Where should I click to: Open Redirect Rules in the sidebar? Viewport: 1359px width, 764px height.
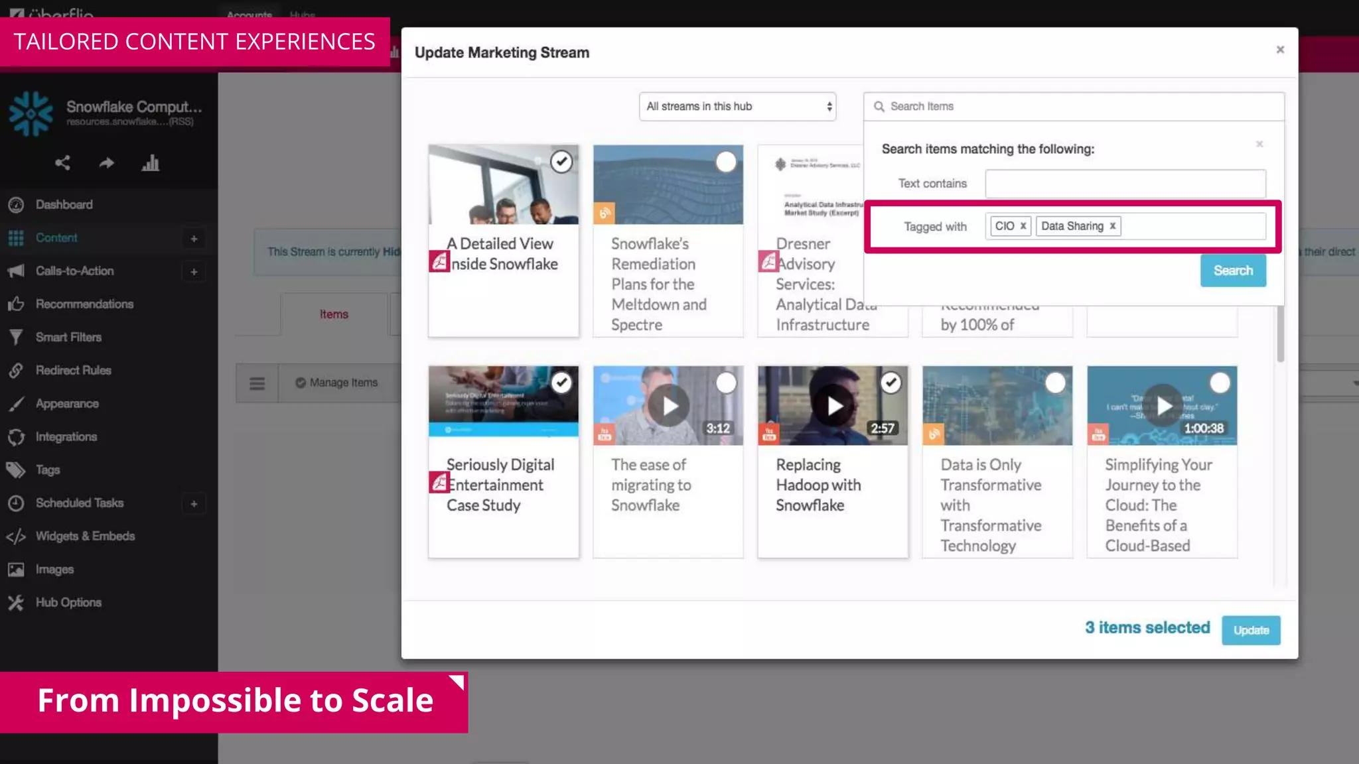(73, 370)
